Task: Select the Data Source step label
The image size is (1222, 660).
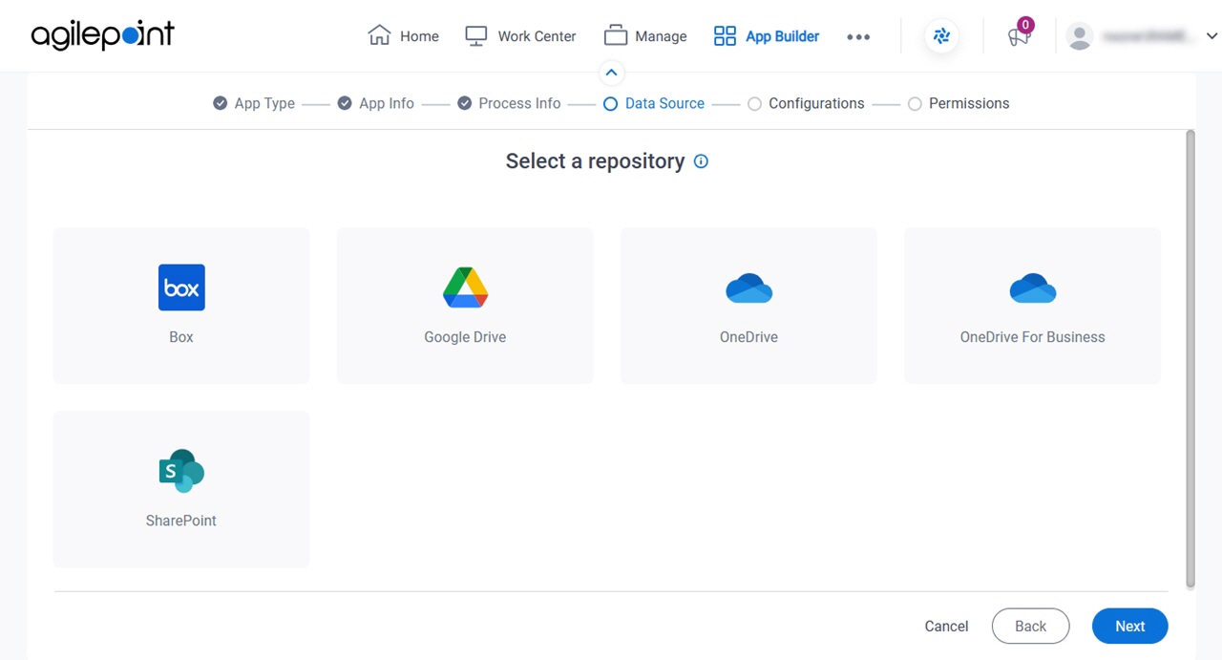Action: coord(664,103)
